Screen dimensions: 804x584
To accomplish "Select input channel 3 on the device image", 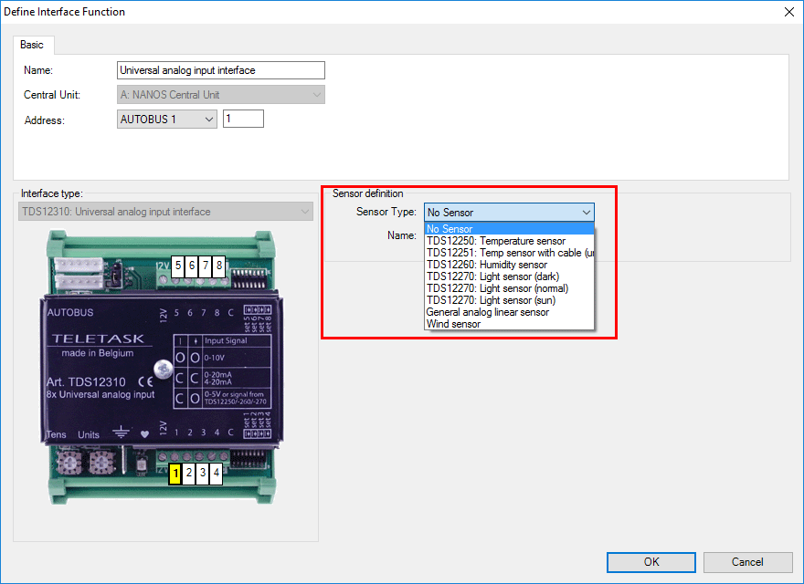I will click(x=203, y=474).
